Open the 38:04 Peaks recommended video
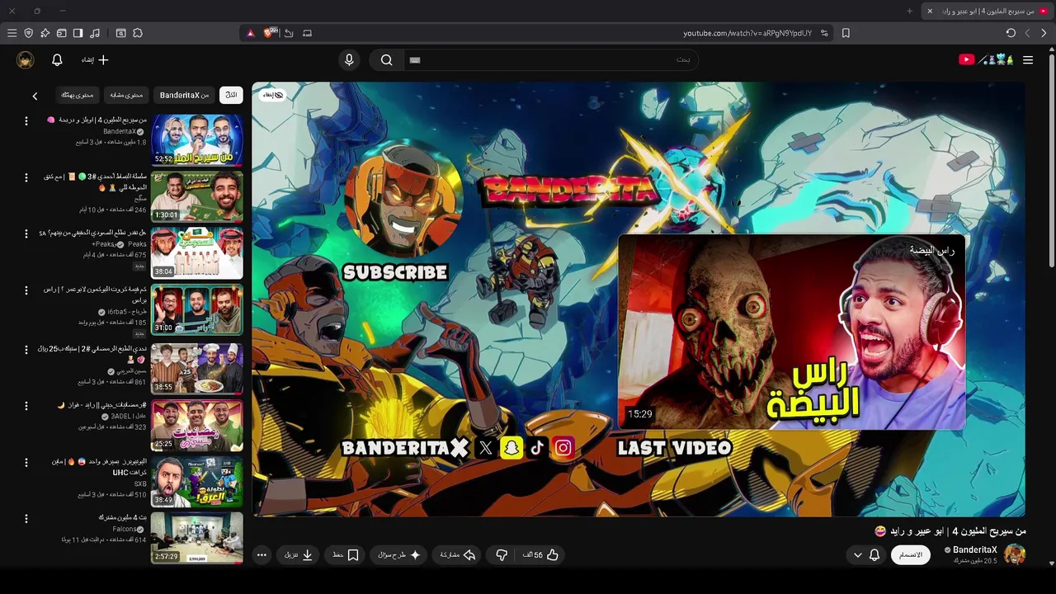Screen dimensions: 1056x594 click(x=196, y=253)
